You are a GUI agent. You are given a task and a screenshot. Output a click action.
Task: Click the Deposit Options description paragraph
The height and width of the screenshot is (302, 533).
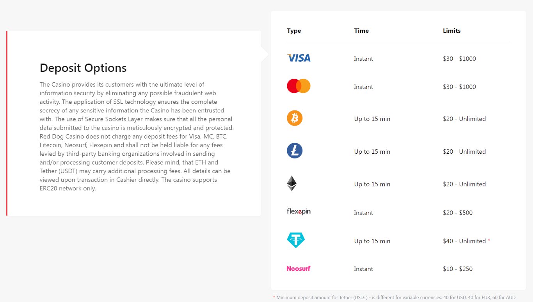point(137,137)
